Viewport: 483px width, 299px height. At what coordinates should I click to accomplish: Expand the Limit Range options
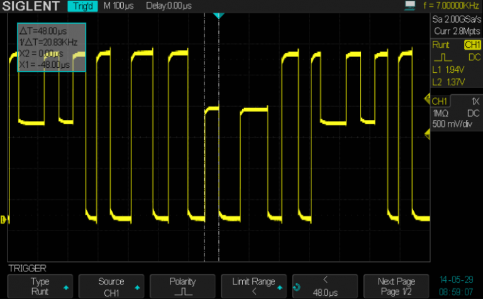(x=253, y=286)
